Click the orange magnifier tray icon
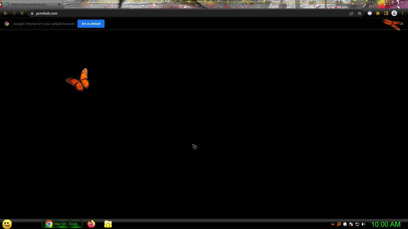Viewport: 408px width, 229px height. (339, 224)
